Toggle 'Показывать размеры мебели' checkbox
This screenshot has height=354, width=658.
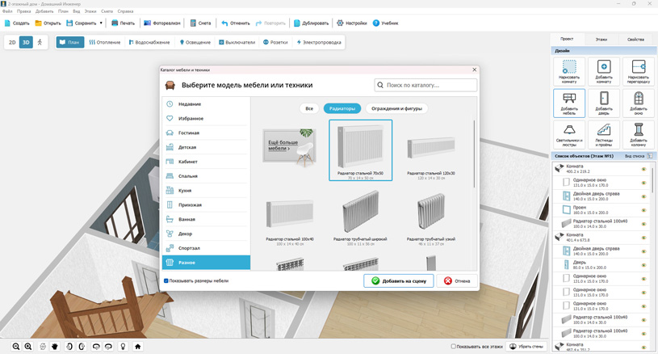(166, 281)
